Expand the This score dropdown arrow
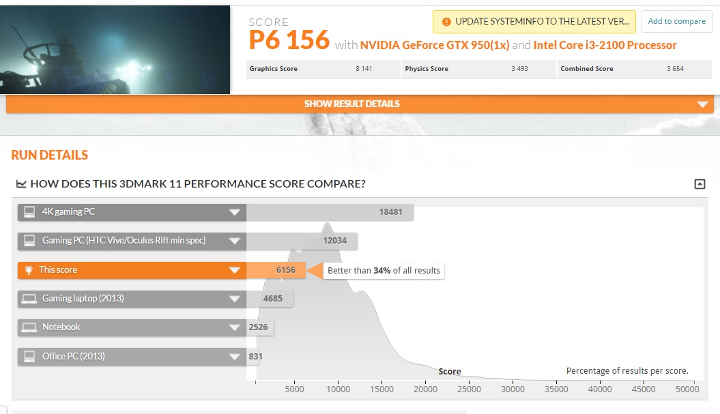This screenshot has height=414, width=720. (234, 270)
